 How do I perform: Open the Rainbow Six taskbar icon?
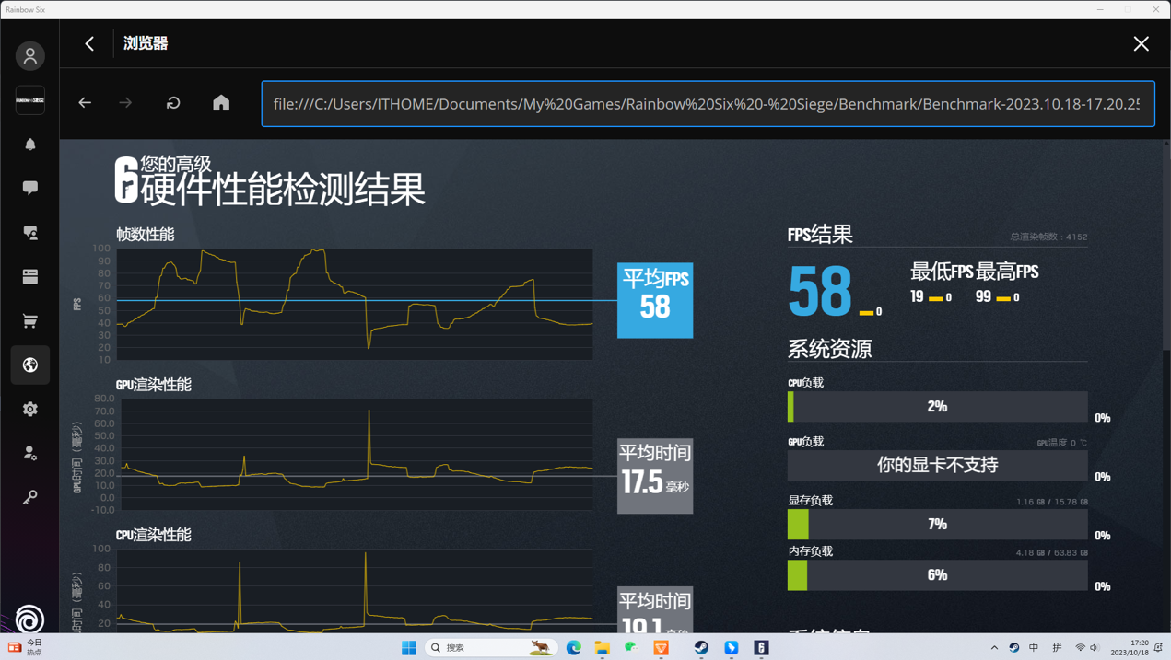pos(761,648)
